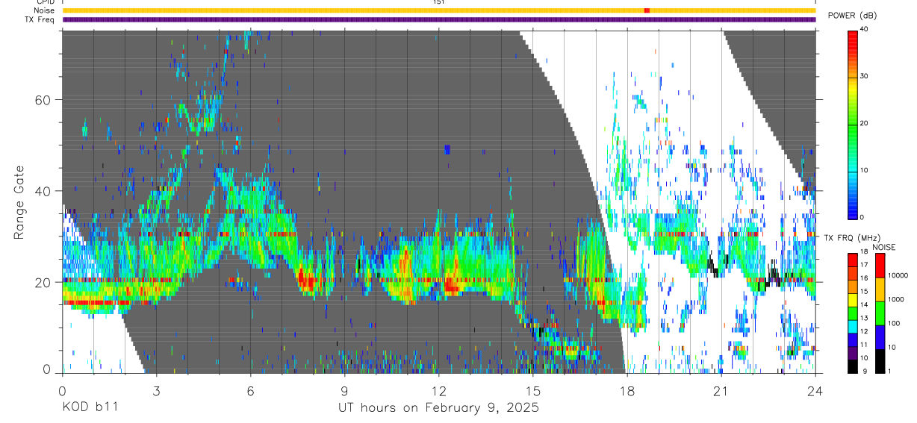Click the 21 hour tick label
The image size is (917, 423).
pos(721,390)
